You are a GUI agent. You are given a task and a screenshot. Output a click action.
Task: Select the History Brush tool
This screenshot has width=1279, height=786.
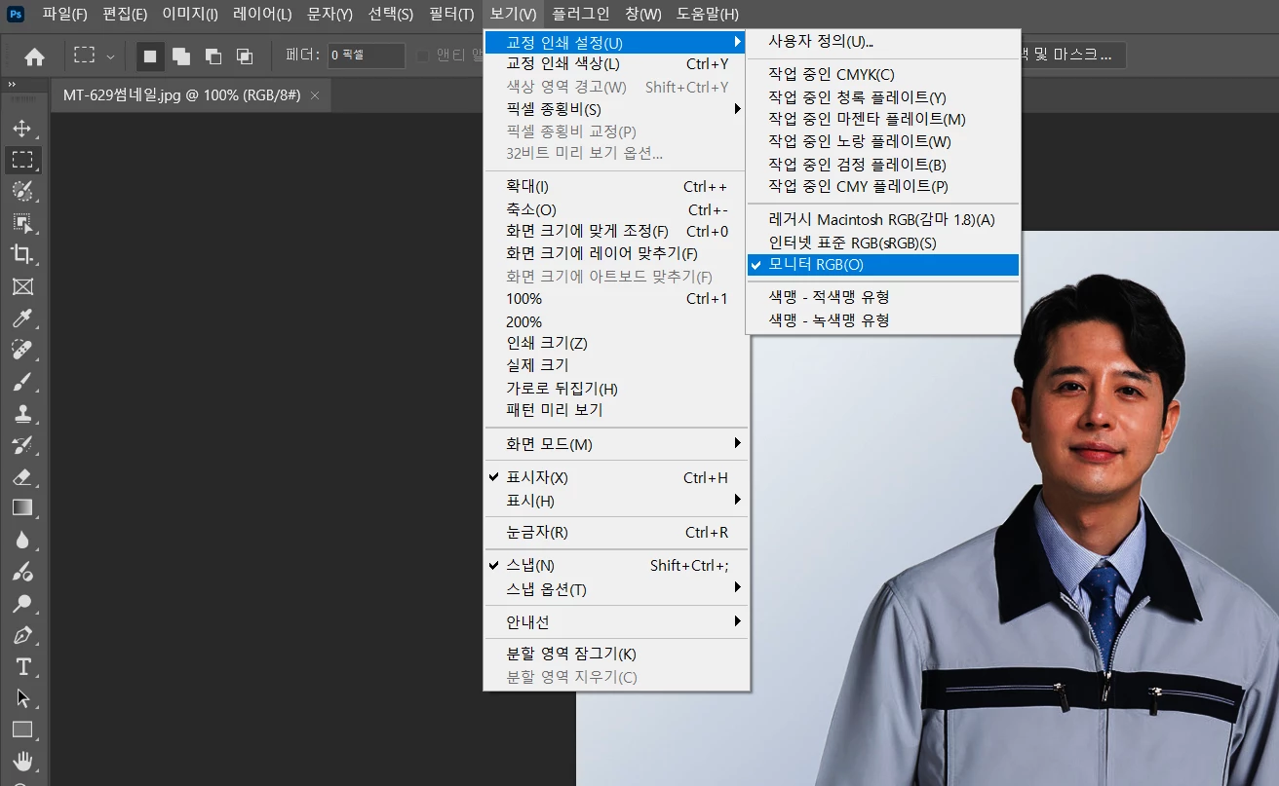click(22, 445)
